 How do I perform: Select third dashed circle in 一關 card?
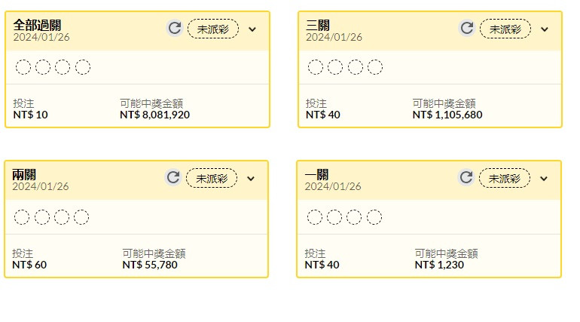pyautogui.click(x=354, y=217)
